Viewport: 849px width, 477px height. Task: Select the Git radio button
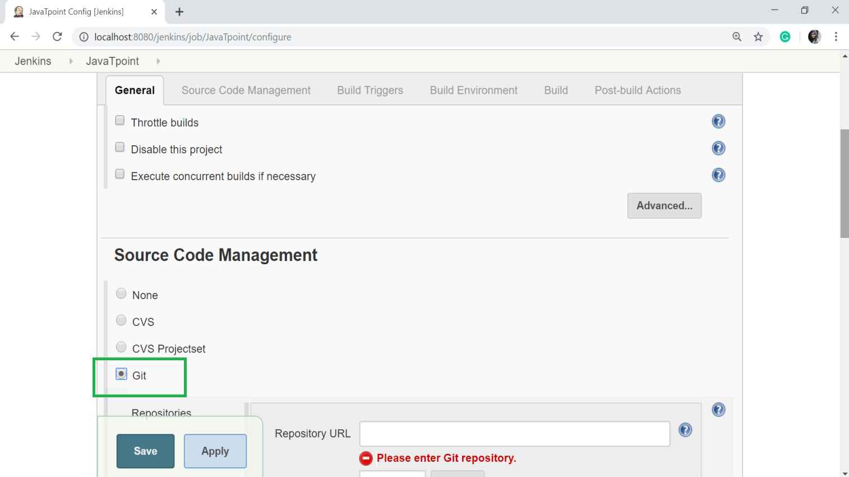coord(121,374)
